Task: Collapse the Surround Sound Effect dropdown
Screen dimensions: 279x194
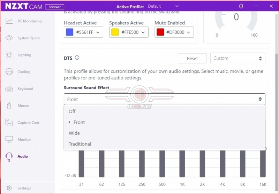Action: tap(164, 99)
